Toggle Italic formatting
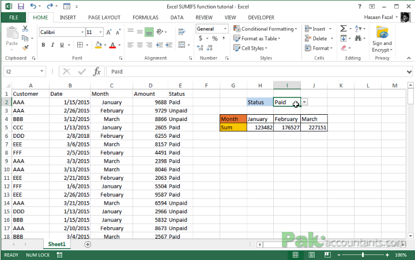Viewport: 415px width, 260px height. 52,45
